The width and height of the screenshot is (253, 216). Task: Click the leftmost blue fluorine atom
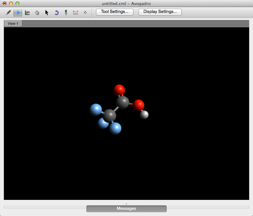96,109
